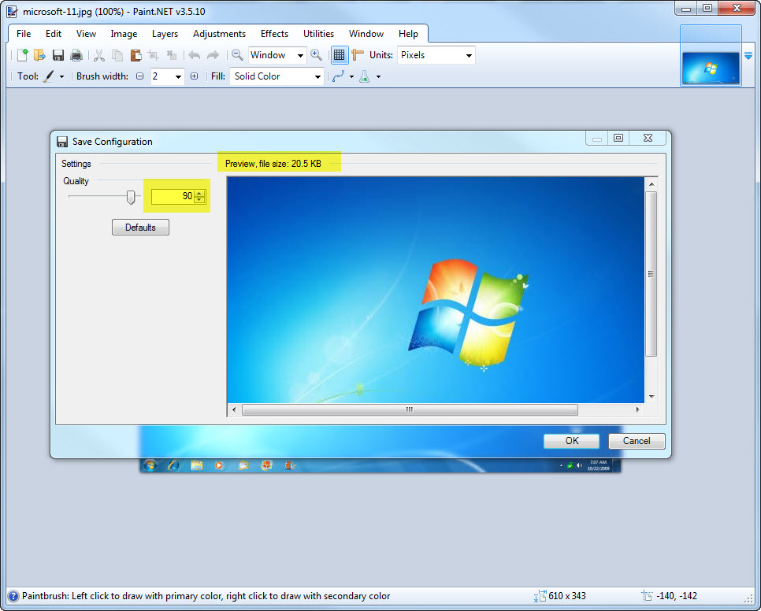Click the preview scroll up arrow
Screen dimensions: 761x611
[651, 184]
